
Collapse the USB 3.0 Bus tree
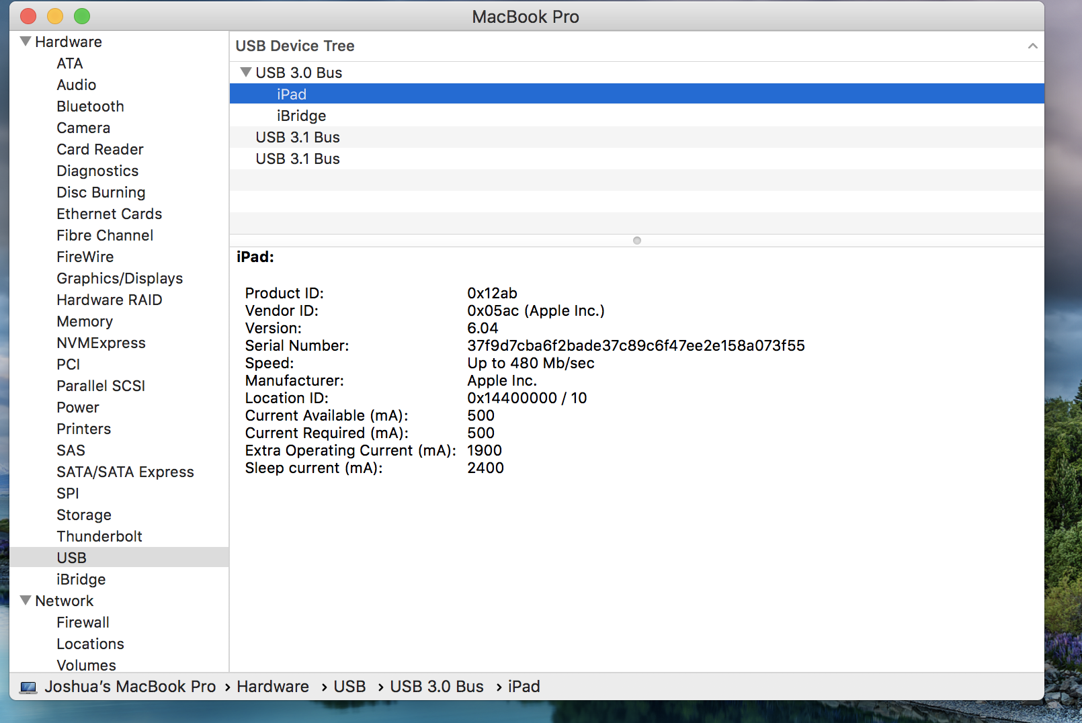(x=246, y=72)
